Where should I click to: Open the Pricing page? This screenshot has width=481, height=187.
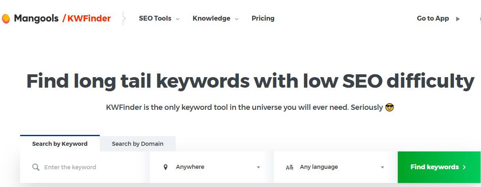click(263, 19)
